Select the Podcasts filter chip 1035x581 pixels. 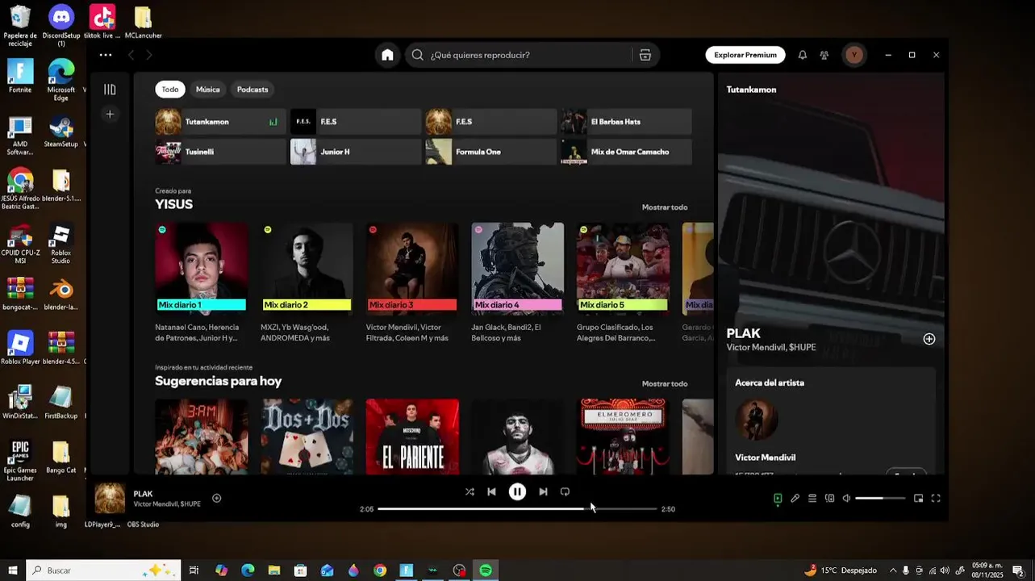[252, 90]
